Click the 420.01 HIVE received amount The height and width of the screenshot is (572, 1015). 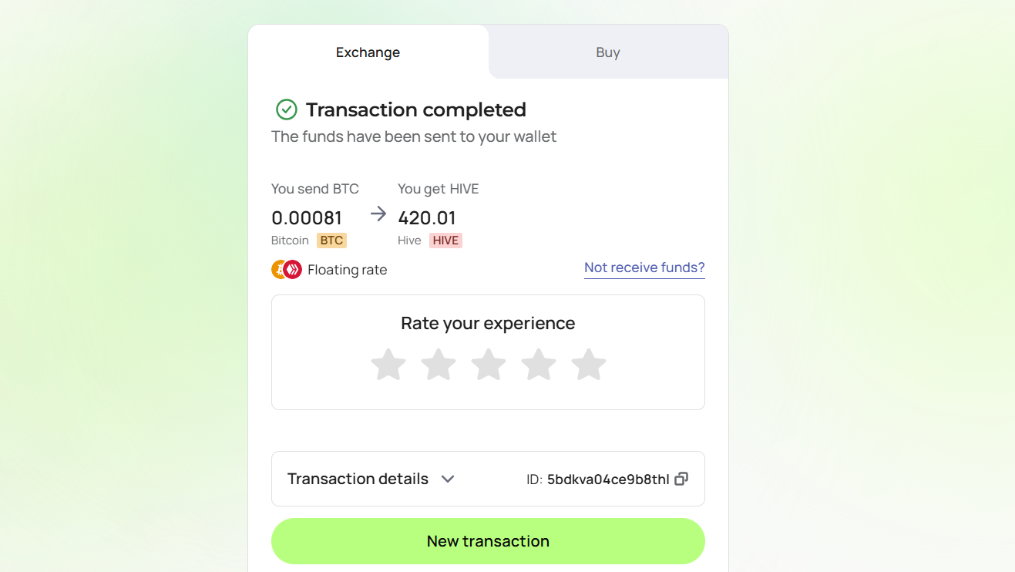tap(427, 218)
